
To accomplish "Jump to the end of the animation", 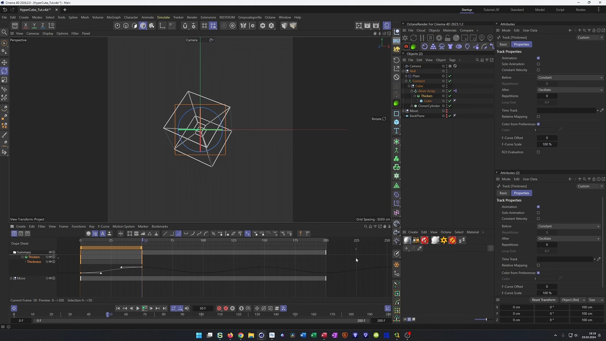I will tap(164, 308).
